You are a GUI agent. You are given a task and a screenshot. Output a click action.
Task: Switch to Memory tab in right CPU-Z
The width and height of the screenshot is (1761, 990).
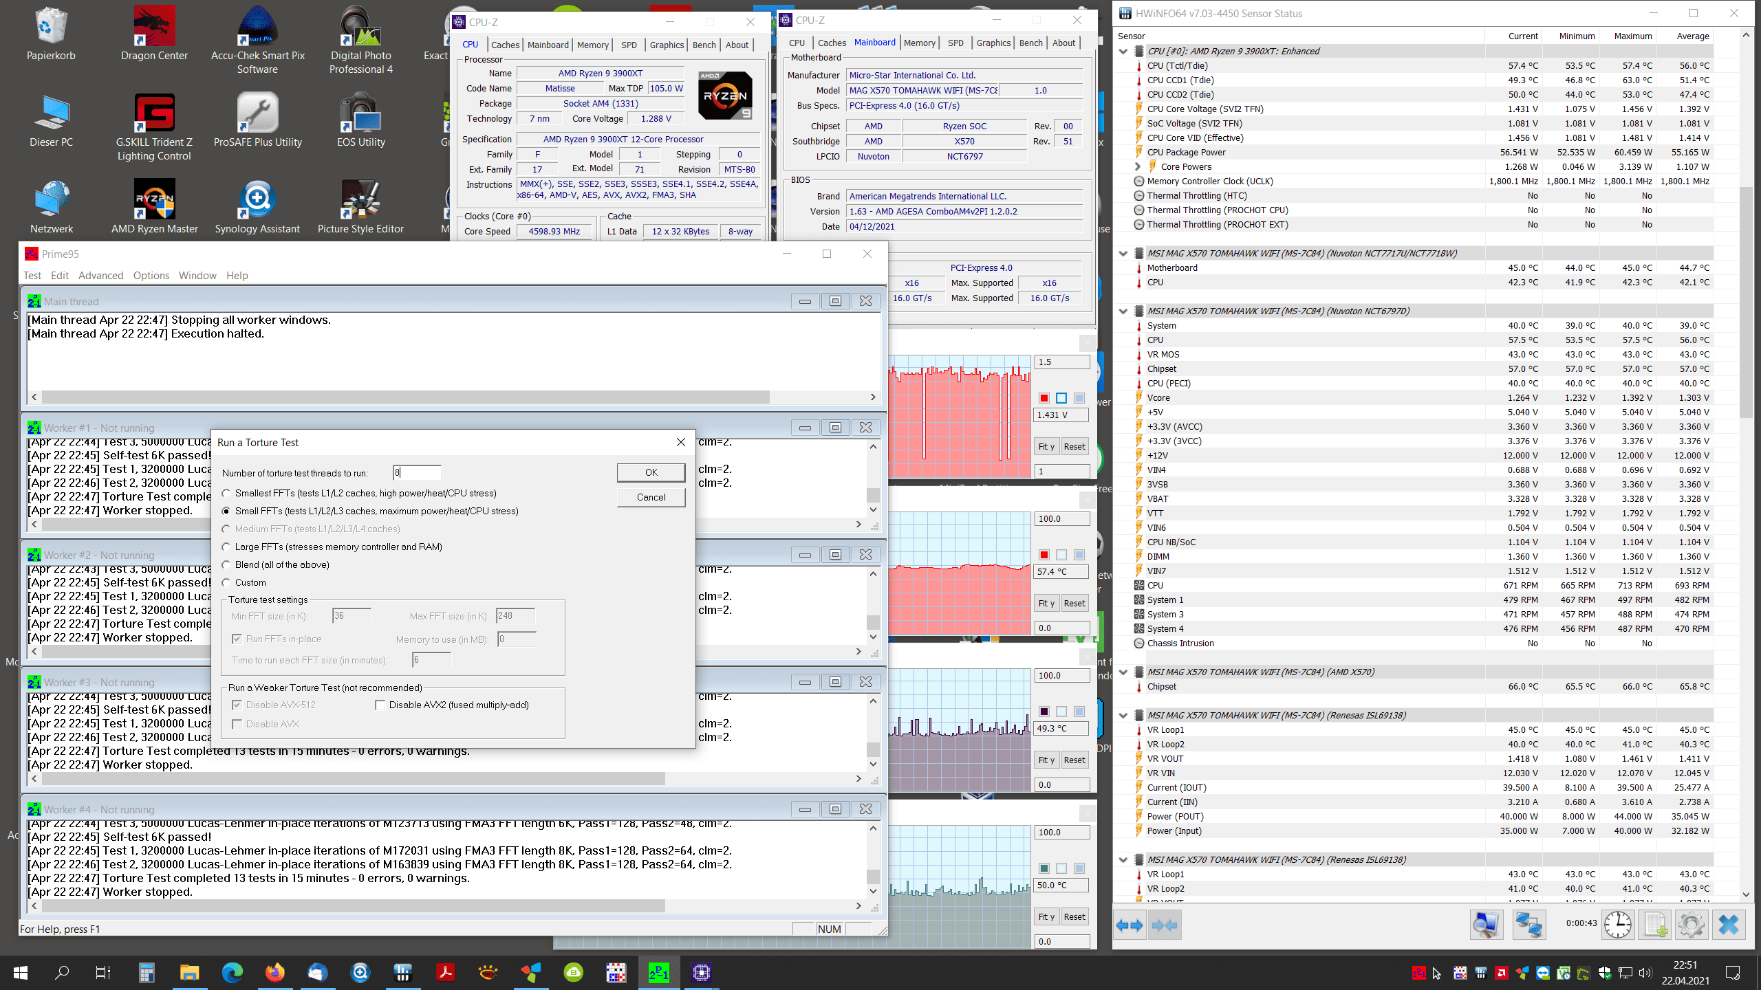tap(920, 43)
